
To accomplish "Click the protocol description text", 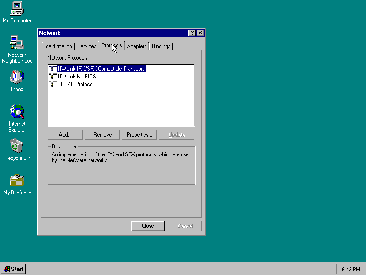I will coord(121,157).
